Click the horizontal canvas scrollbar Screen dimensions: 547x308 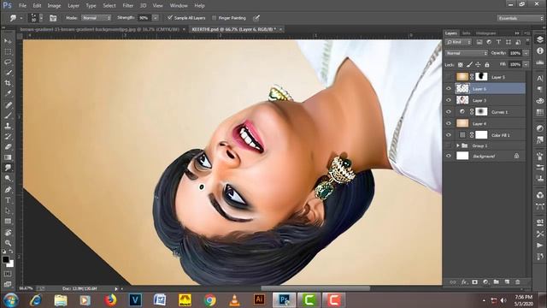pyautogui.click(x=315, y=288)
